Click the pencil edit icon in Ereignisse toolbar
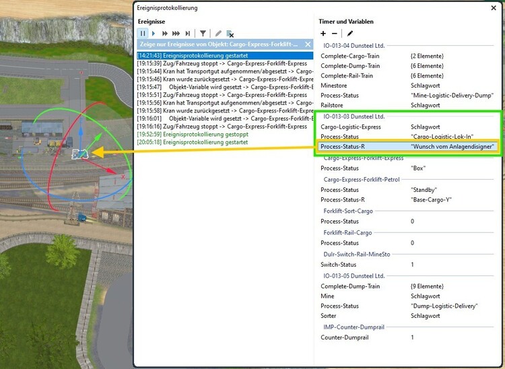 pos(218,33)
